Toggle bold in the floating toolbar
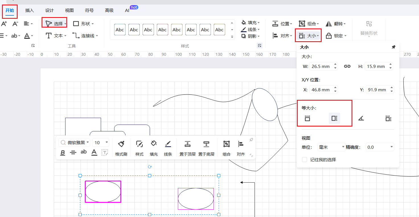419x217 pixels. click(63, 153)
